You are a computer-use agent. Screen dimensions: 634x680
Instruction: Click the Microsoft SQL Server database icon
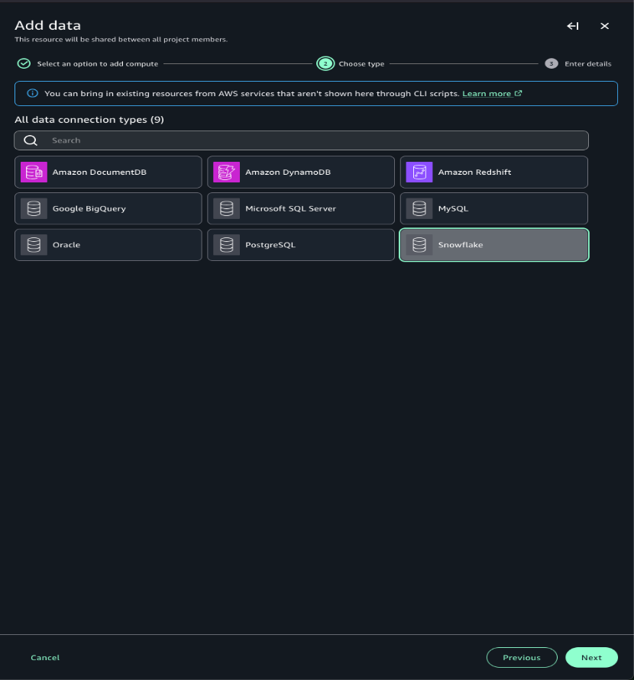click(227, 208)
